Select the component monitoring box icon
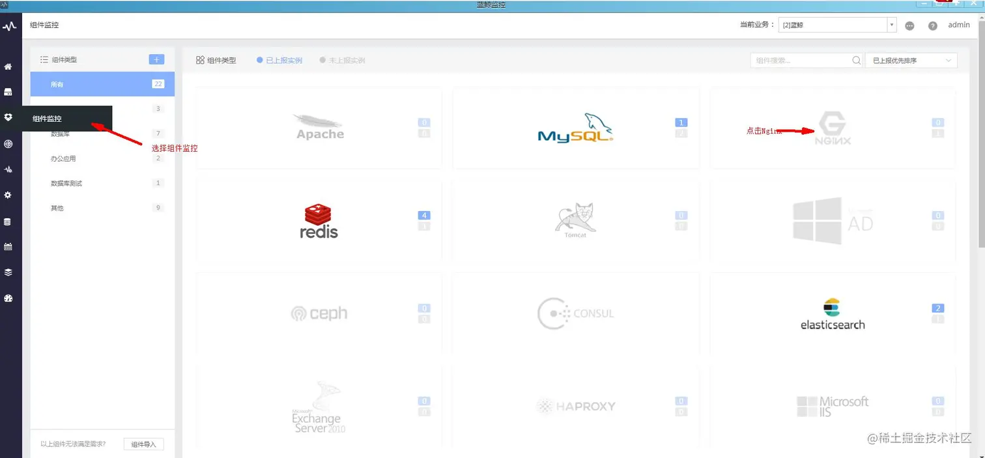 (x=8, y=117)
